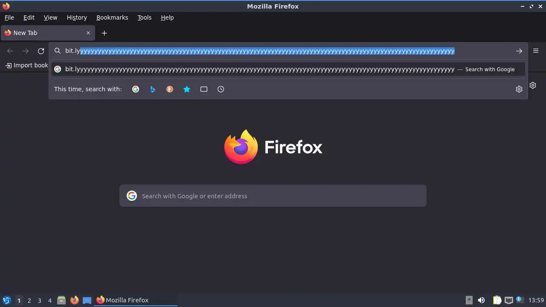The image size is (546, 307).
Task: Launch the file manager from taskbar
Action: pyautogui.click(x=61, y=300)
